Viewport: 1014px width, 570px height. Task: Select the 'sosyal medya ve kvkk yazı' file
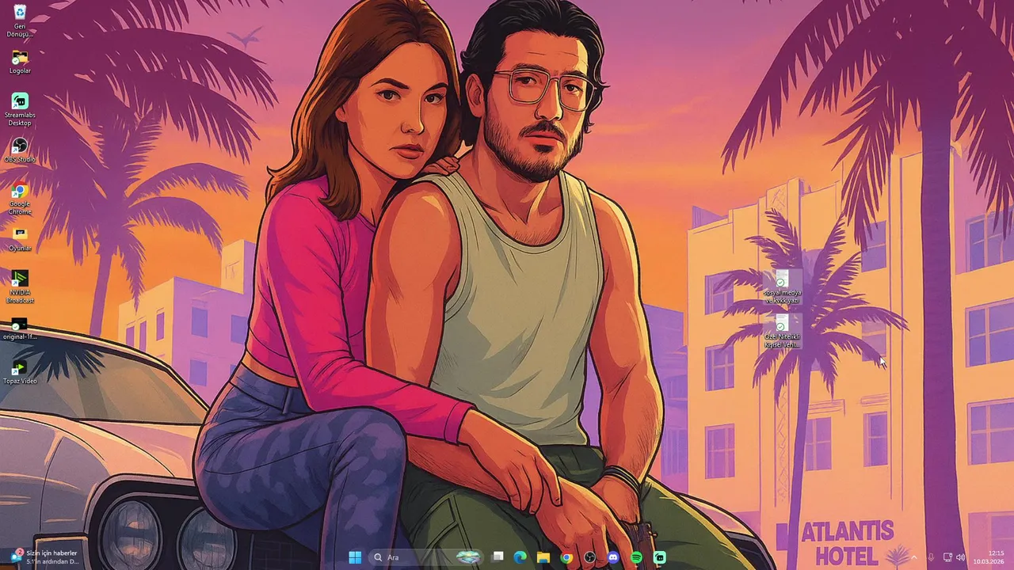(782, 287)
